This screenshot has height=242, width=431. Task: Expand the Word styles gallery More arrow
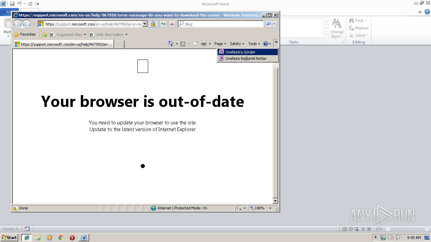pos(326,35)
